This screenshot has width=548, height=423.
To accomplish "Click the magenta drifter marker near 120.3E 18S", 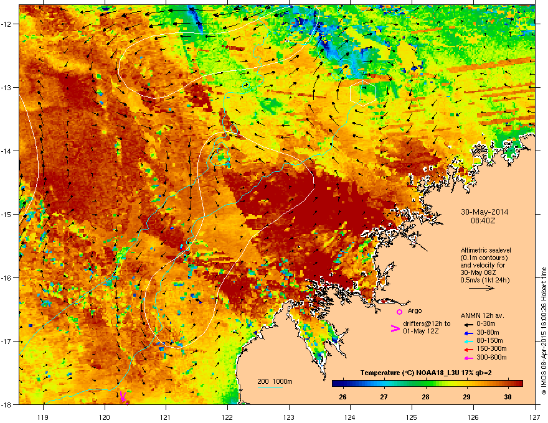I will pos(124,397).
